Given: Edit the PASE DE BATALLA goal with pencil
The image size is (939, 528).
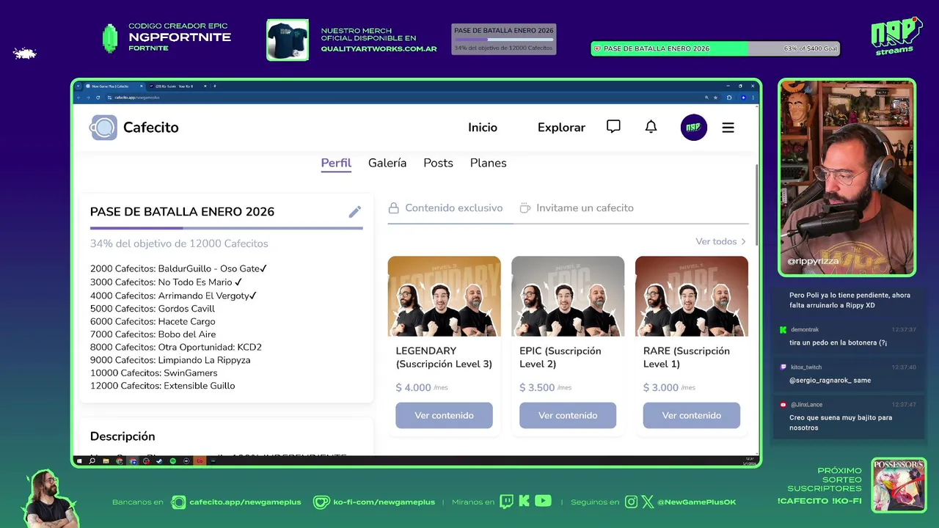Looking at the screenshot, I should [x=355, y=212].
